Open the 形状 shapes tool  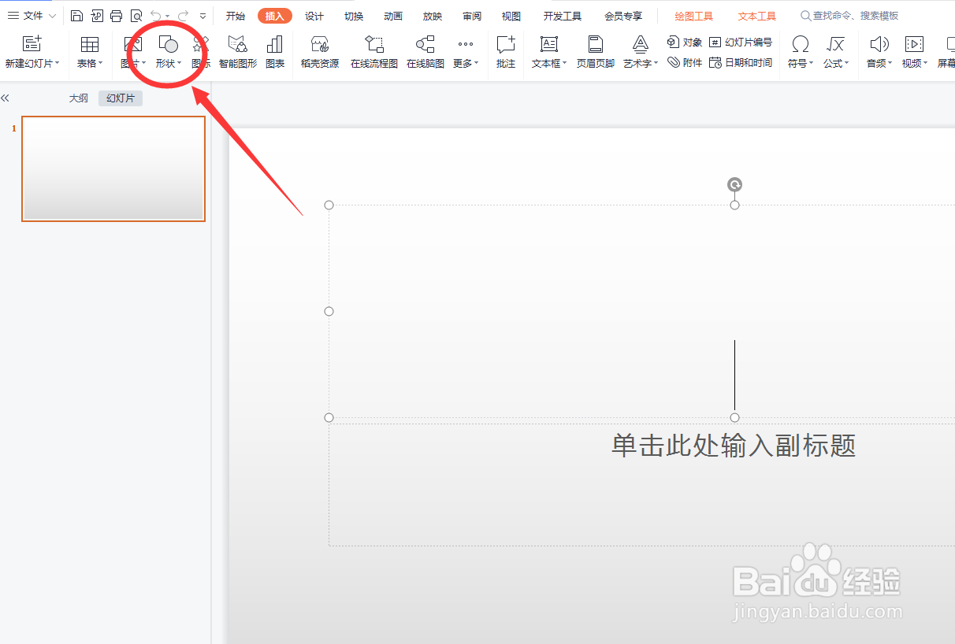pos(168,52)
